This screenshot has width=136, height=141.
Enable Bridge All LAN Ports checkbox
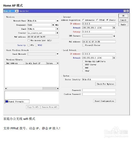(83, 61)
